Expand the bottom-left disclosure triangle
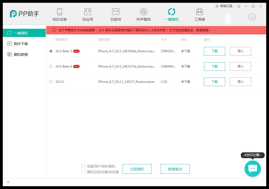269x189 pixels. tap(8, 182)
